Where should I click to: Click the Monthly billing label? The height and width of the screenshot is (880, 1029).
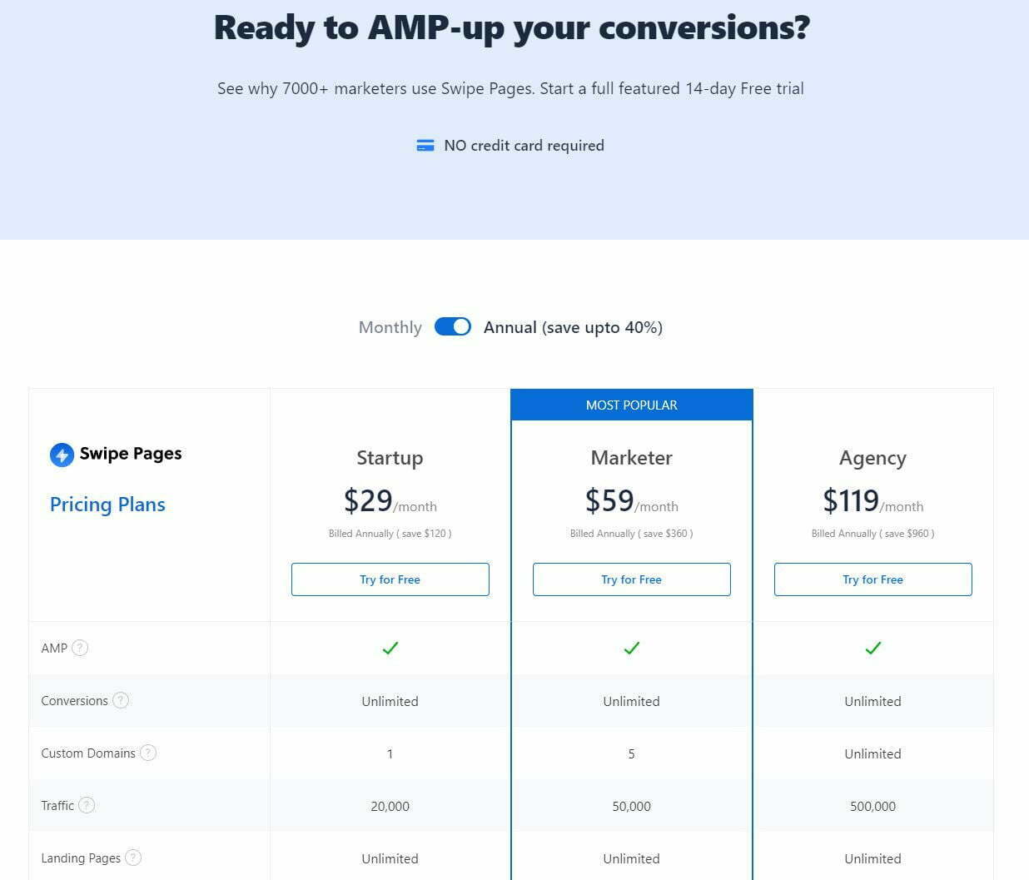coord(390,326)
